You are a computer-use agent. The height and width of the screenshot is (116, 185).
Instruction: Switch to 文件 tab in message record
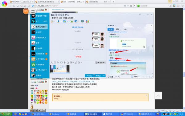click(125, 29)
